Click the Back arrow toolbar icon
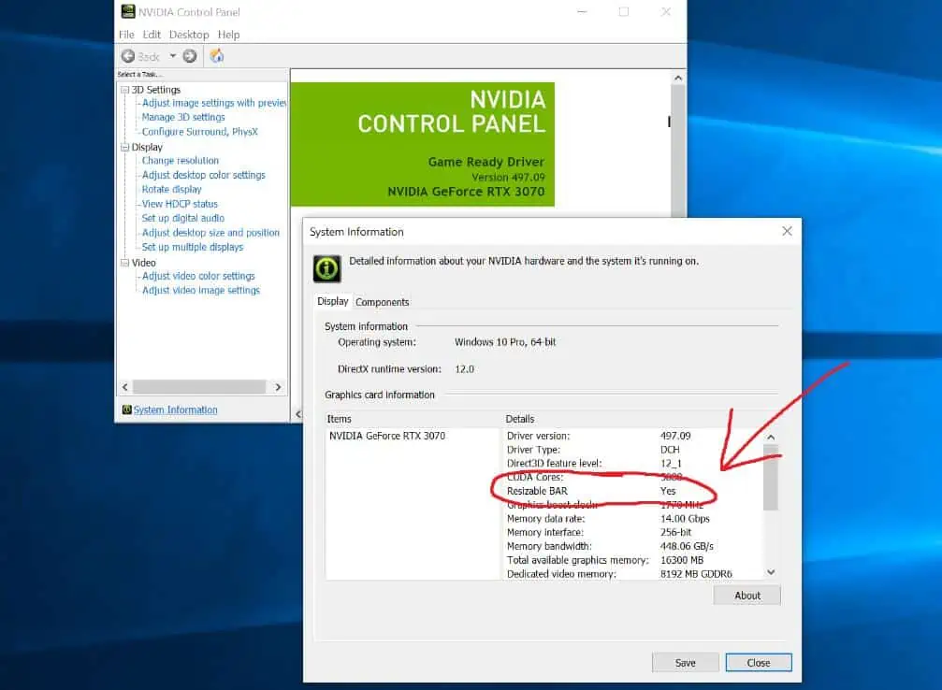Screen dimensions: 942x690 tap(128, 56)
